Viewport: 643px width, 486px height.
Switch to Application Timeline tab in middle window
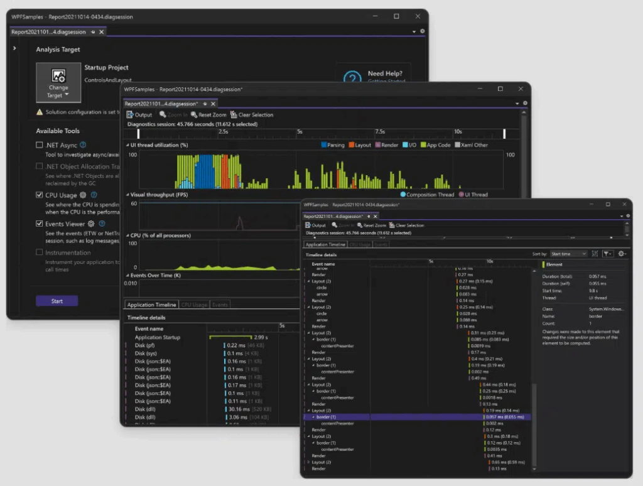pyautogui.click(x=150, y=305)
